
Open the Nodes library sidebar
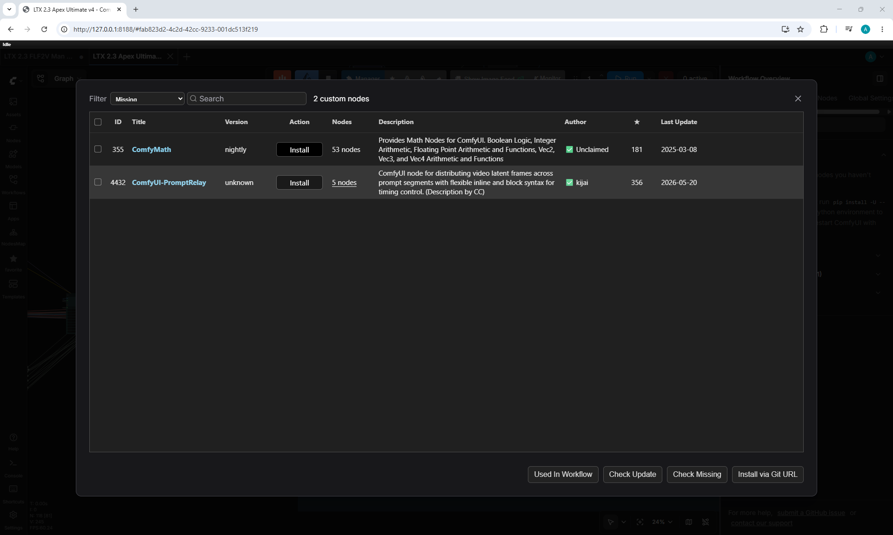pyautogui.click(x=13, y=132)
